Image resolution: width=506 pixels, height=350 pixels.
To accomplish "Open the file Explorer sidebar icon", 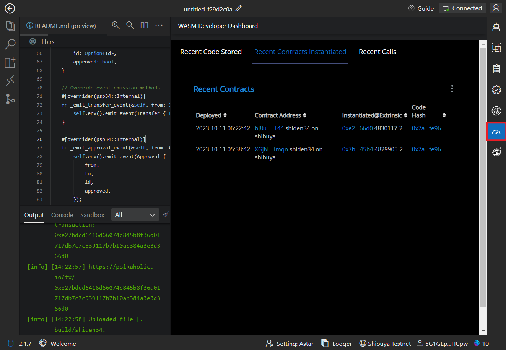I will pos(10,26).
